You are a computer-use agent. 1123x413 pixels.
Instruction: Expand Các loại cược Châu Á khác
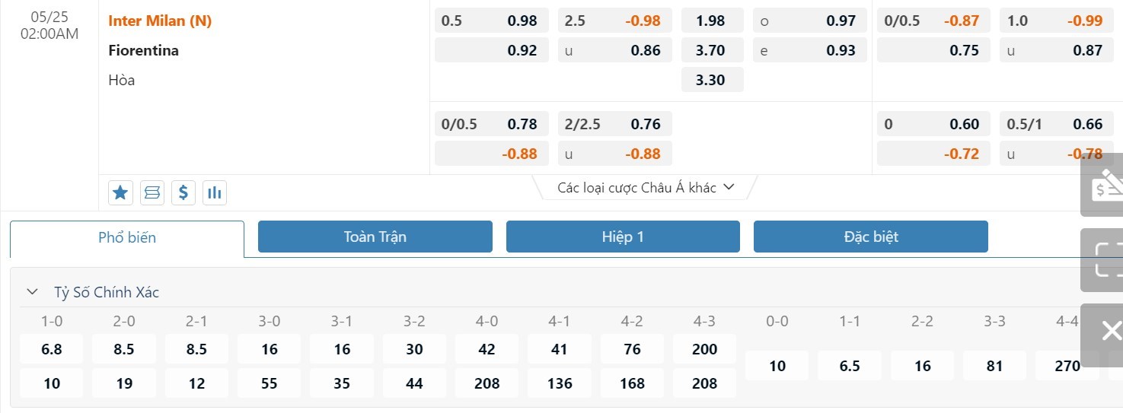(x=646, y=187)
